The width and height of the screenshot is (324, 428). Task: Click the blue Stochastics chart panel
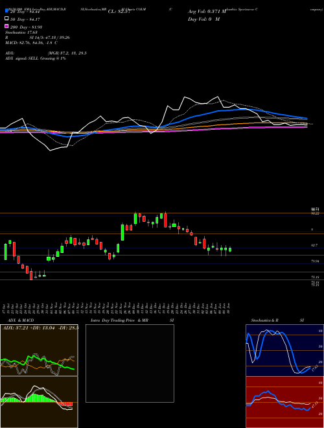(x=285, y=350)
